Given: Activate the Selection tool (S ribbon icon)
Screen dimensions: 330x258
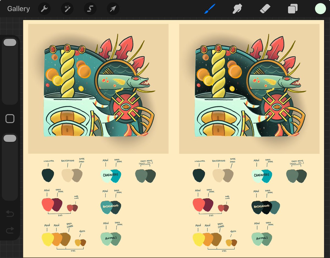Looking at the screenshot, I should (90, 9).
